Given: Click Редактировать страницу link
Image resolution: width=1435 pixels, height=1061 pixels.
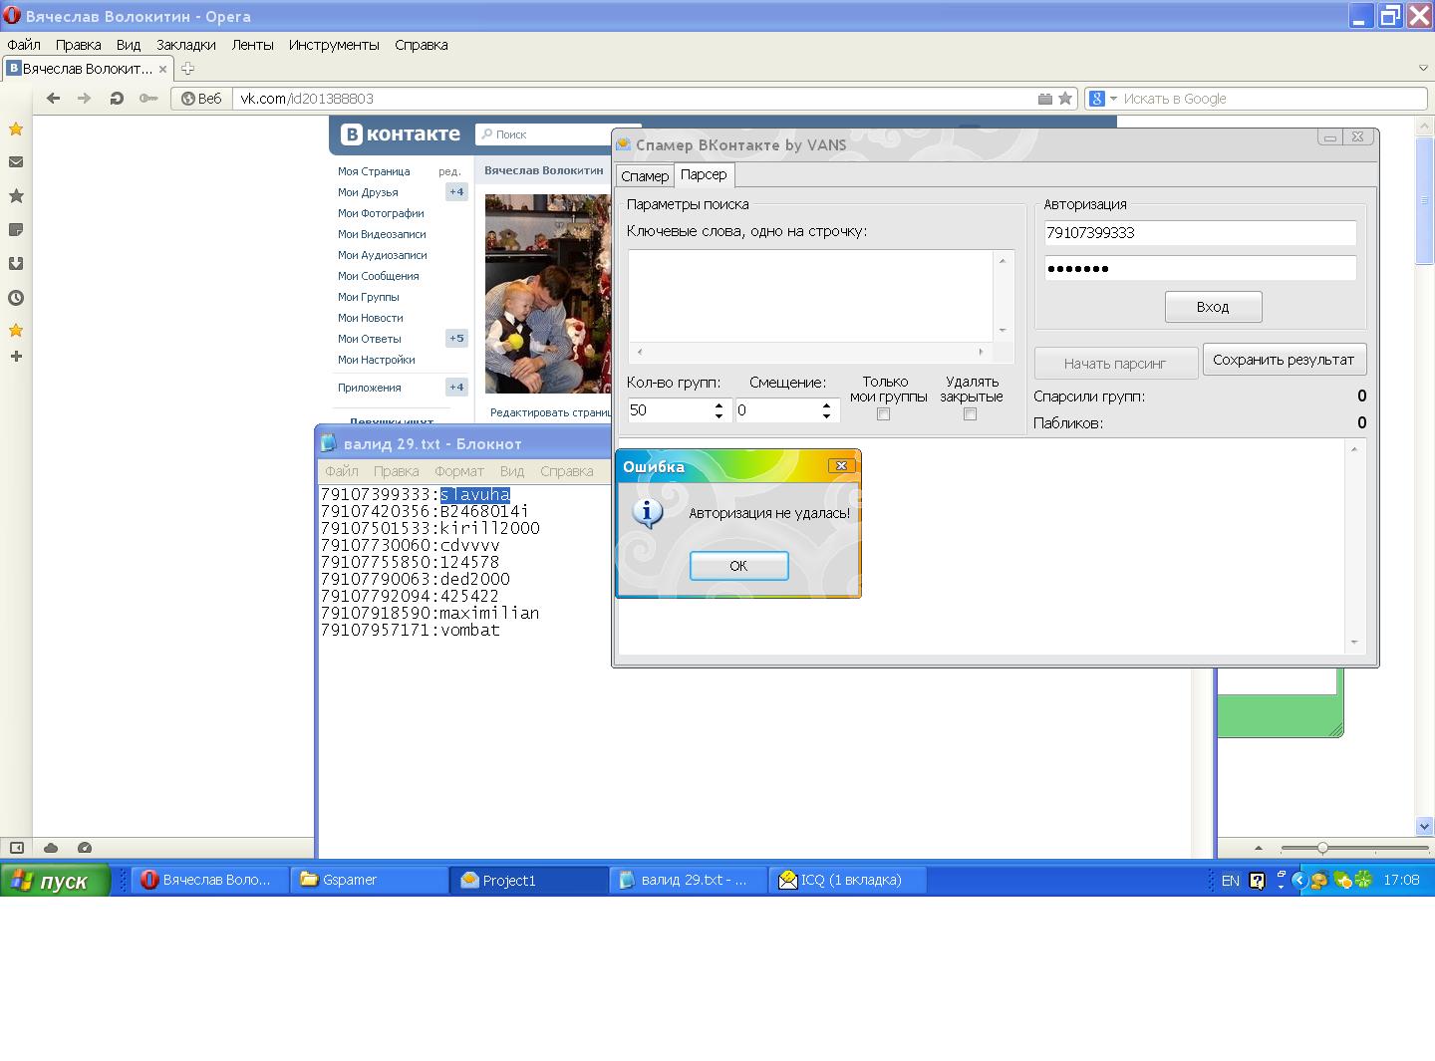Looking at the screenshot, I should click(550, 412).
